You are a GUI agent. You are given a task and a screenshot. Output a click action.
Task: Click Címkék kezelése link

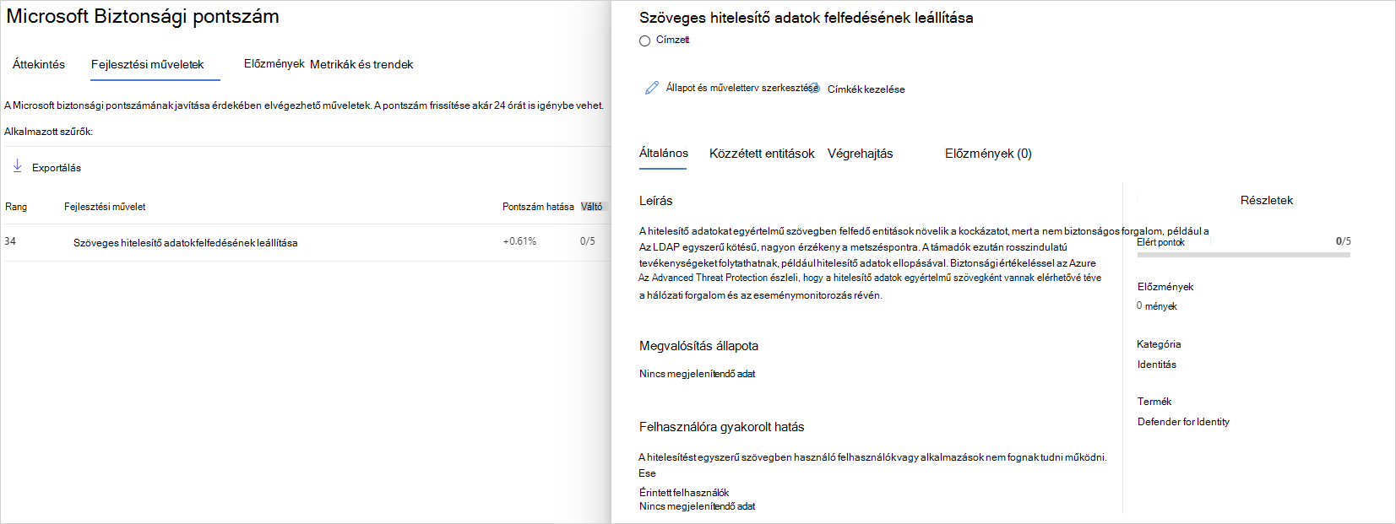(866, 89)
